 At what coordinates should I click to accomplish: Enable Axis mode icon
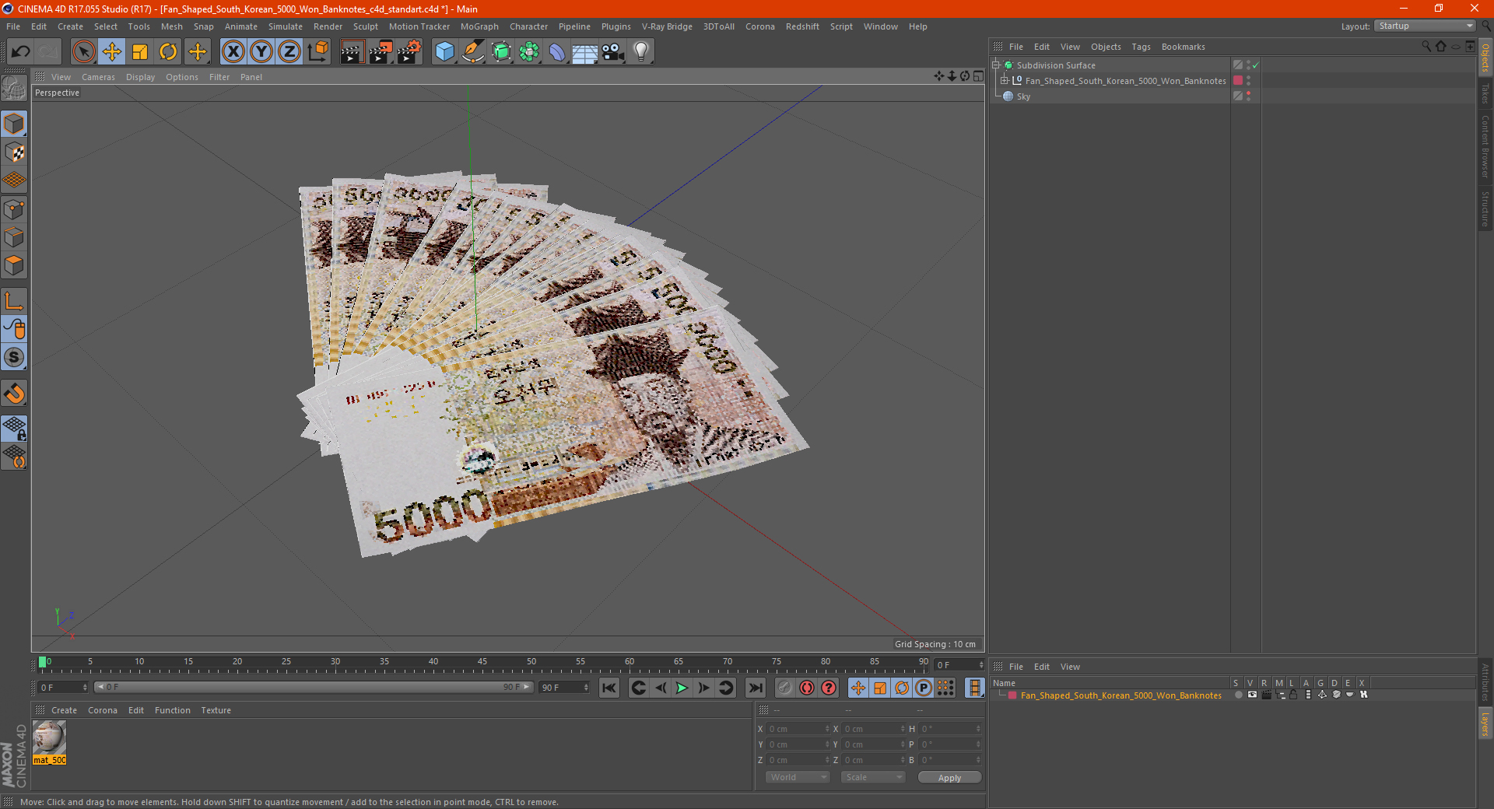point(14,301)
